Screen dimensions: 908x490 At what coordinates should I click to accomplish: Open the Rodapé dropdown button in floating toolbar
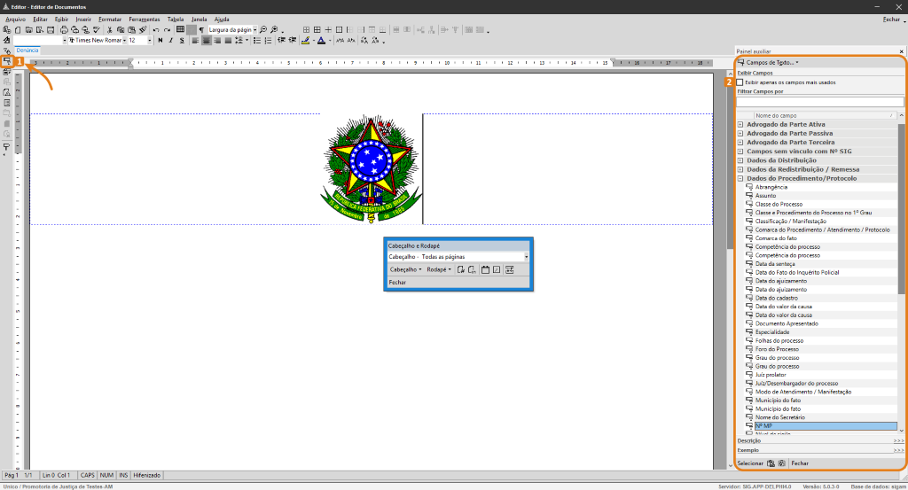(x=438, y=269)
